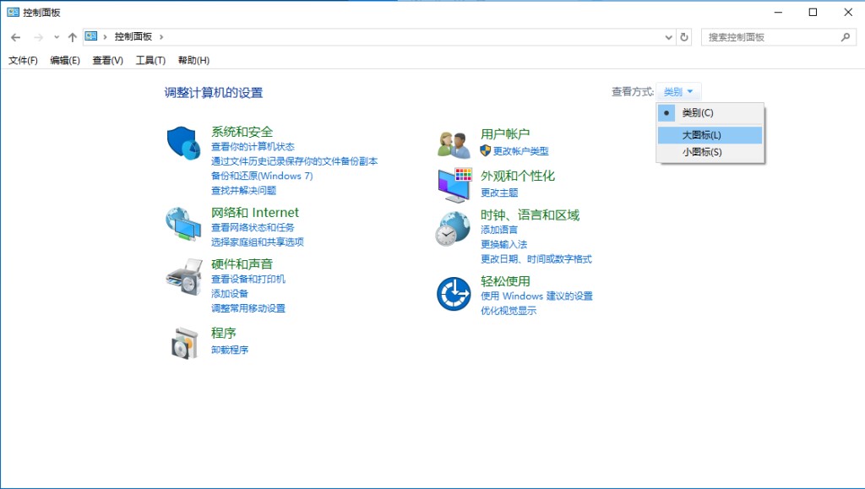Open the Ease of Access blue icon
The width and height of the screenshot is (865, 489).
point(454,294)
